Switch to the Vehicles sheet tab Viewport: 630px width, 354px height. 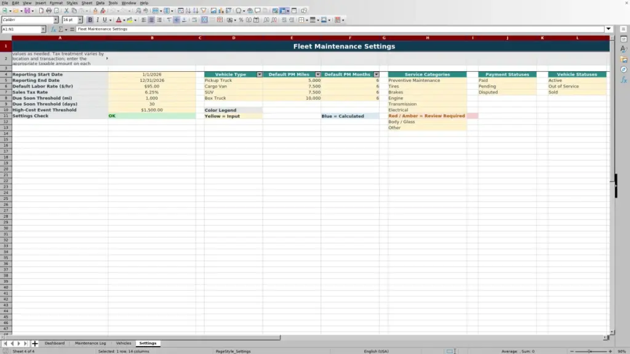[x=123, y=343]
